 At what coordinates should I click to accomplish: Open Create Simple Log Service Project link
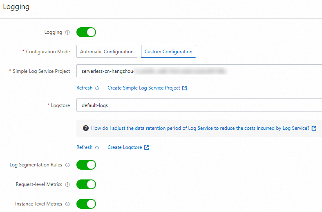[144, 88]
